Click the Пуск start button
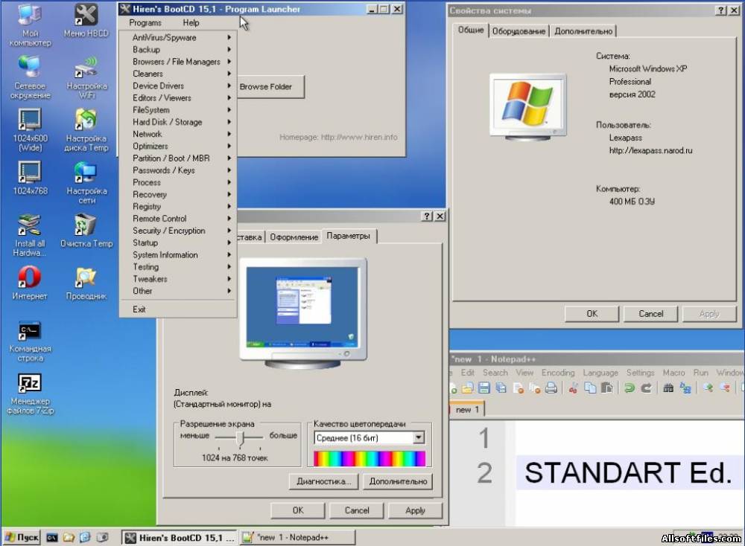 (x=22, y=538)
